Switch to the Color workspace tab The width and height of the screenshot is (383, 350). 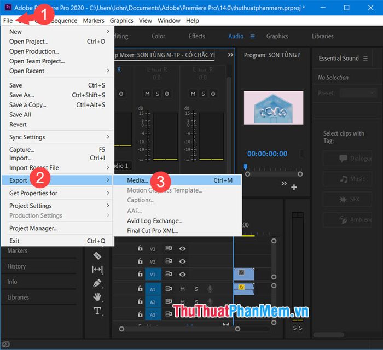[158, 36]
